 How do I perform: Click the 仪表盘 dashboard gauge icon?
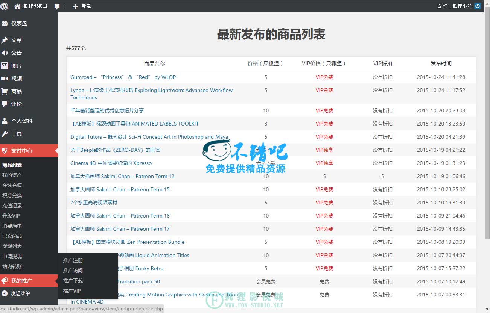(x=5, y=23)
